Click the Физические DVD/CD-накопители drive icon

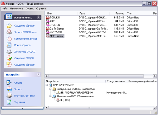click(54, 96)
